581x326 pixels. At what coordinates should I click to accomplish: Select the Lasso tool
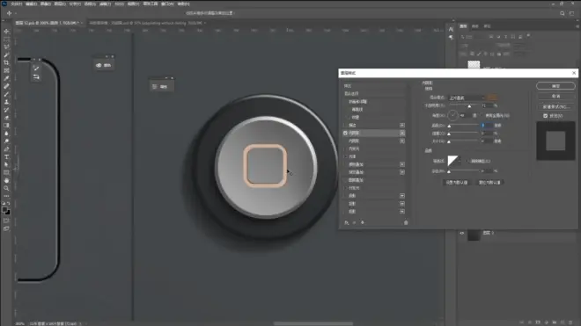coord(6,47)
